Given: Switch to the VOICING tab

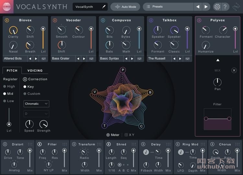Looking at the screenshot, I should (x=35, y=71).
